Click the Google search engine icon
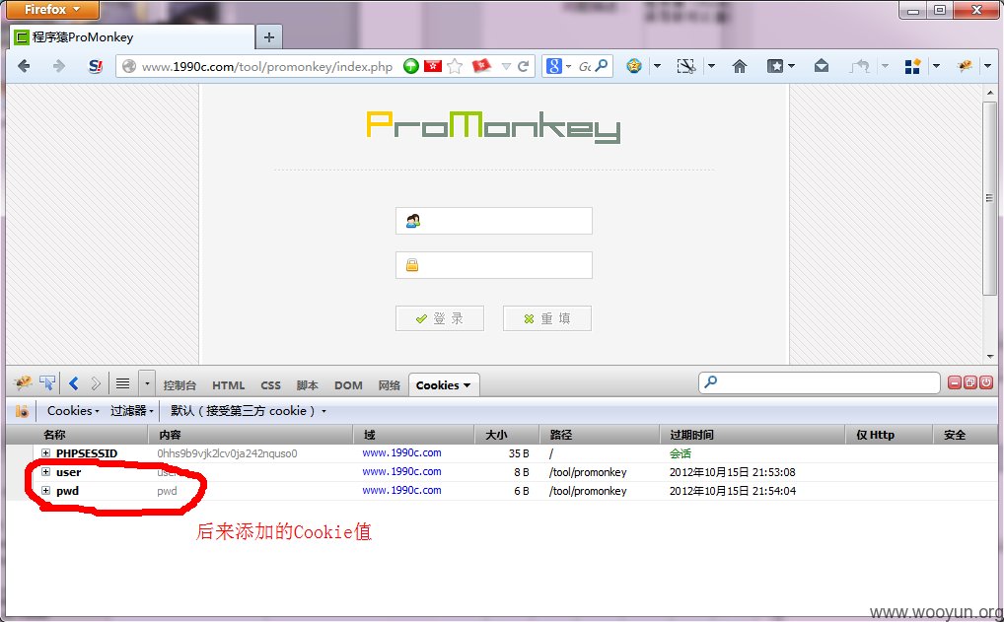Viewport: 1004px width, 622px height. click(554, 66)
